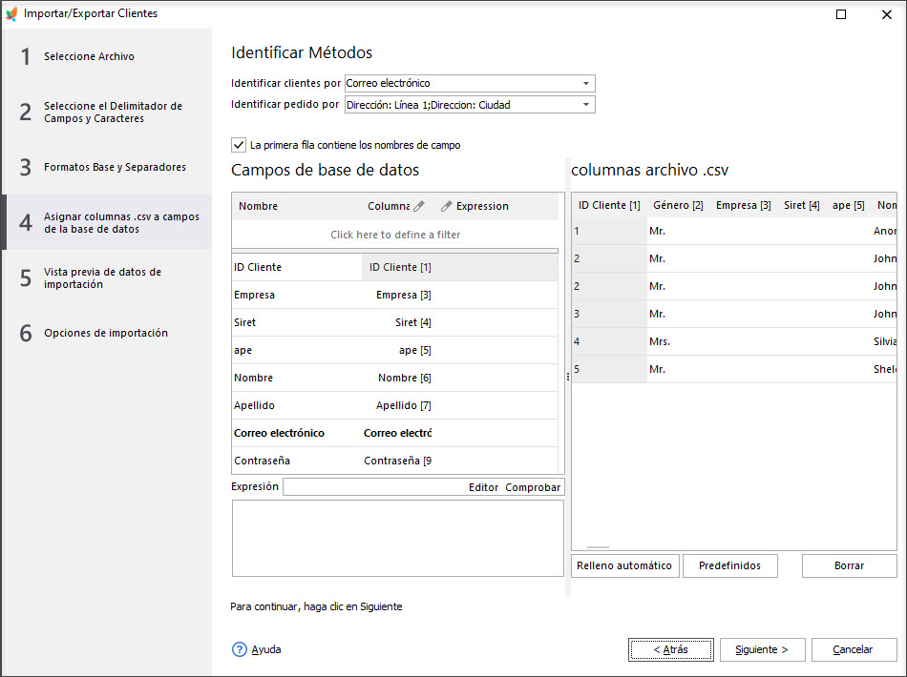Close the Importar/Exportar Clientes window
This screenshot has width=907, height=677.
point(886,14)
